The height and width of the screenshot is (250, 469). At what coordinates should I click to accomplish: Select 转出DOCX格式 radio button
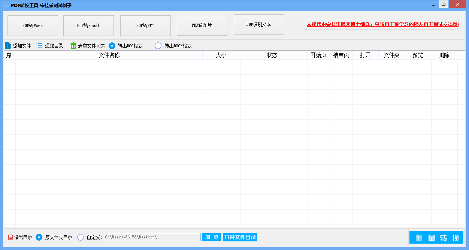(x=158, y=46)
